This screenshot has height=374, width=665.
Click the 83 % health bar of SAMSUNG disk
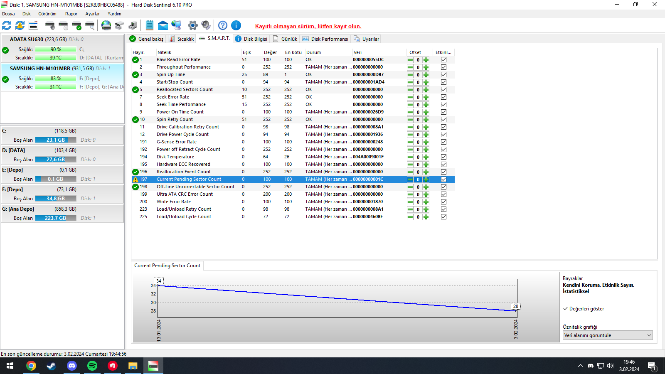56,79
